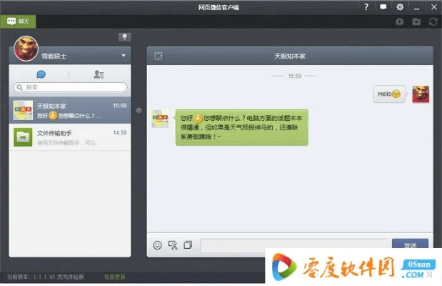
Task: Switch to the 聊天 tab
Action: (x=18, y=21)
